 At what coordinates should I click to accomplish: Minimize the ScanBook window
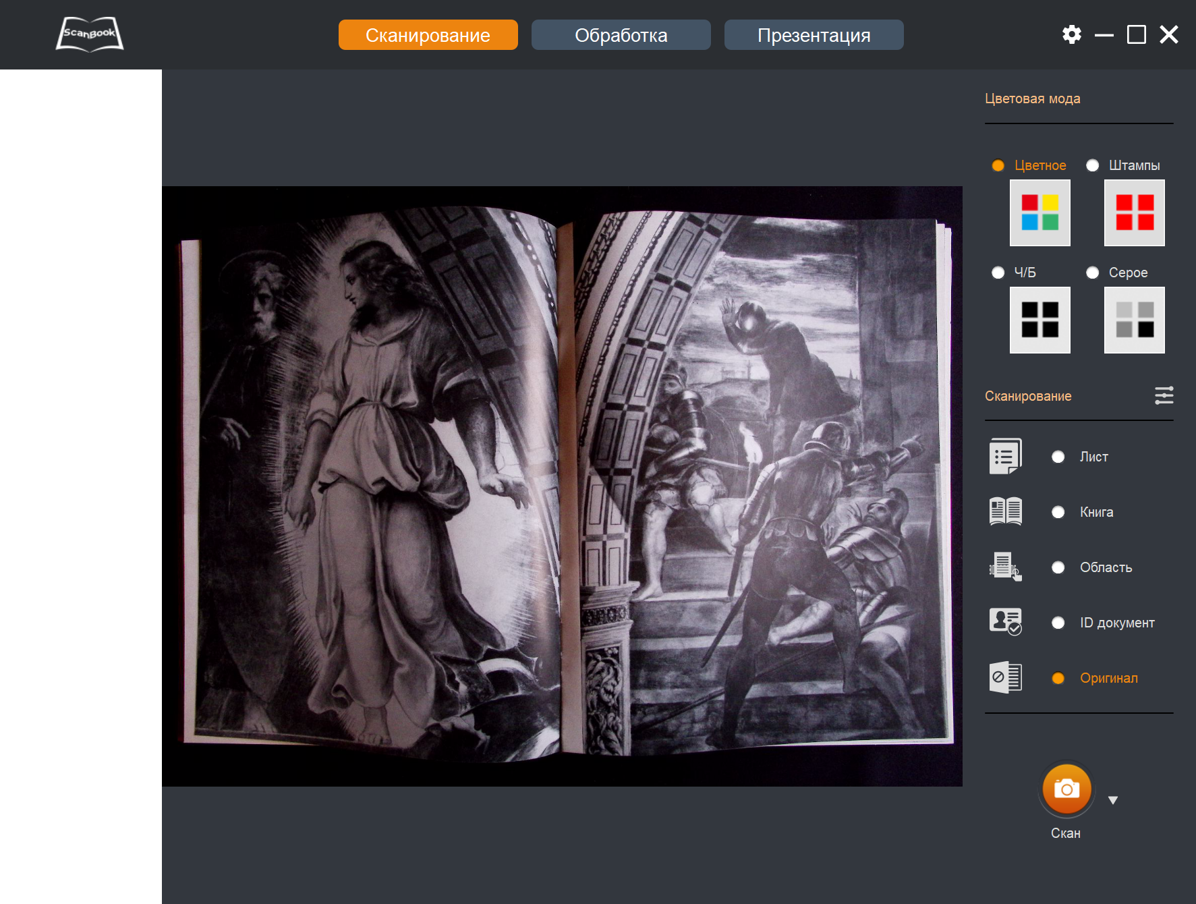click(x=1104, y=34)
